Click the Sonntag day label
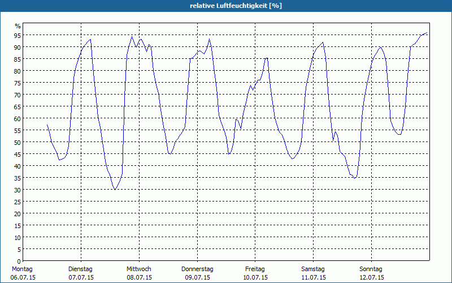 [371, 269]
